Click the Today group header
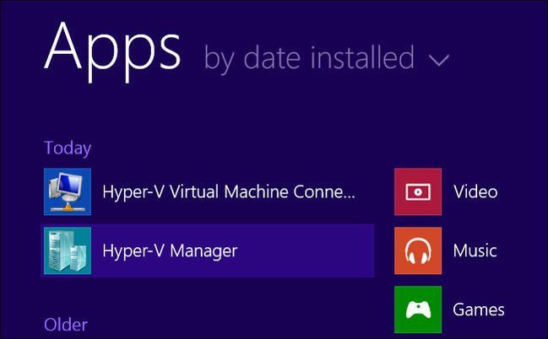Viewport: 548px width, 339px height. (68, 148)
